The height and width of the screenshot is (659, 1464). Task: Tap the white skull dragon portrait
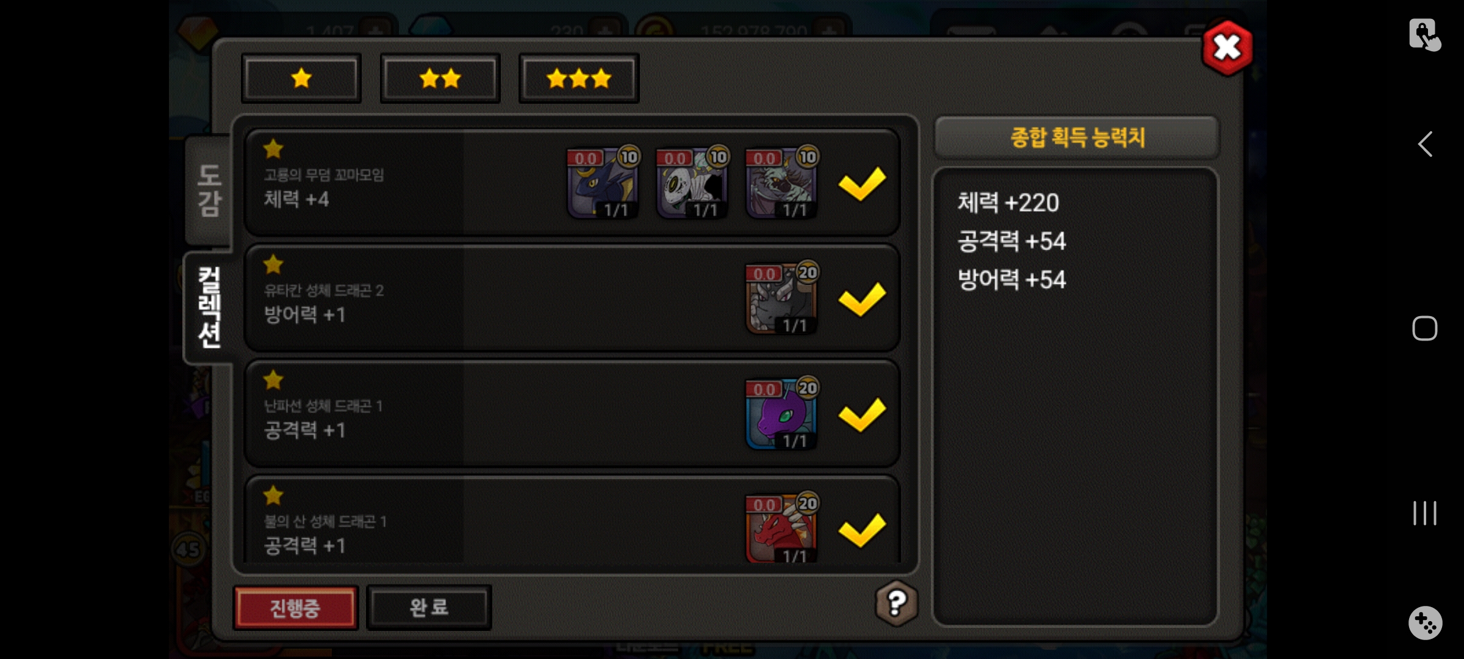pos(692,182)
